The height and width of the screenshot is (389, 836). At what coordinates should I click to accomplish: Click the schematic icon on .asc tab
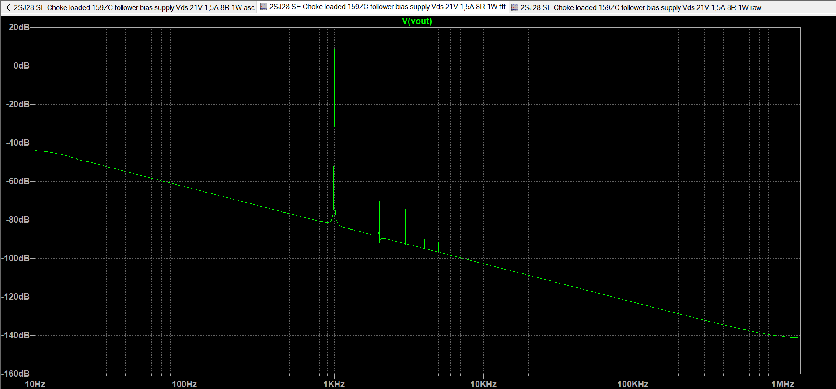[7, 7]
